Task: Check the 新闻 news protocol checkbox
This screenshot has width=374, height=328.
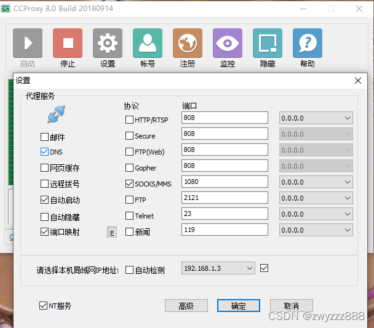Action: coord(129,231)
